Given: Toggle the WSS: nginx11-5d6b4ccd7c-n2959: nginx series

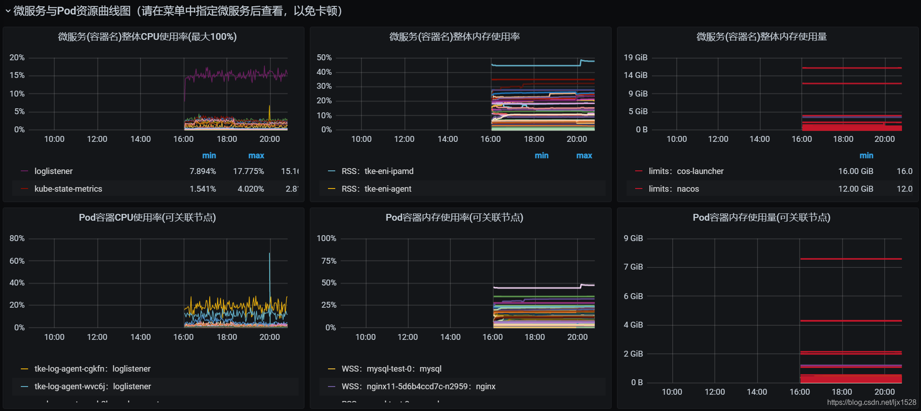Looking at the screenshot, I should click(419, 387).
